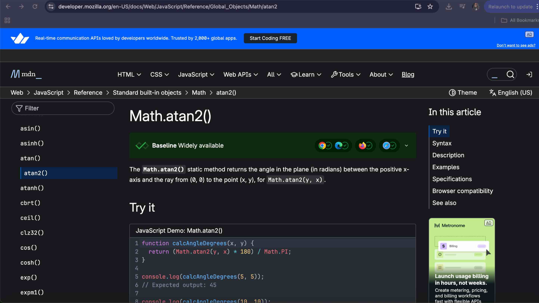
Task: Open atanh() in sidebar
Action: click(32, 188)
